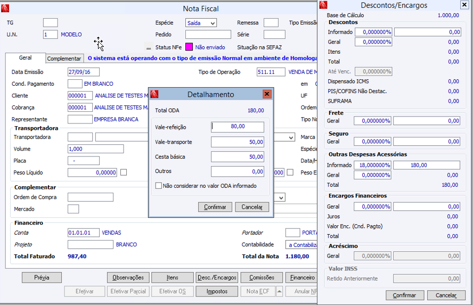
Task: Click the Data Emissão field
Action: 84,72
